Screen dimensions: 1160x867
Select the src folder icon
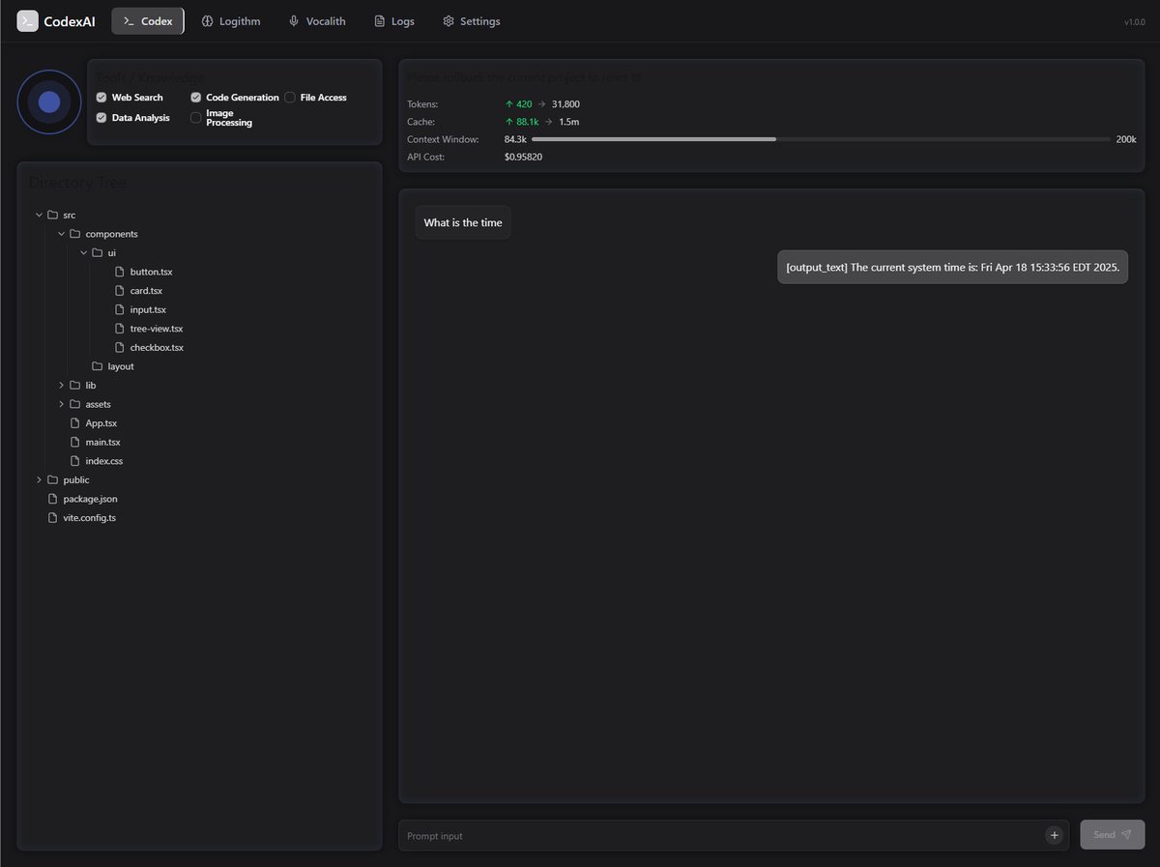tap(53, 215)
